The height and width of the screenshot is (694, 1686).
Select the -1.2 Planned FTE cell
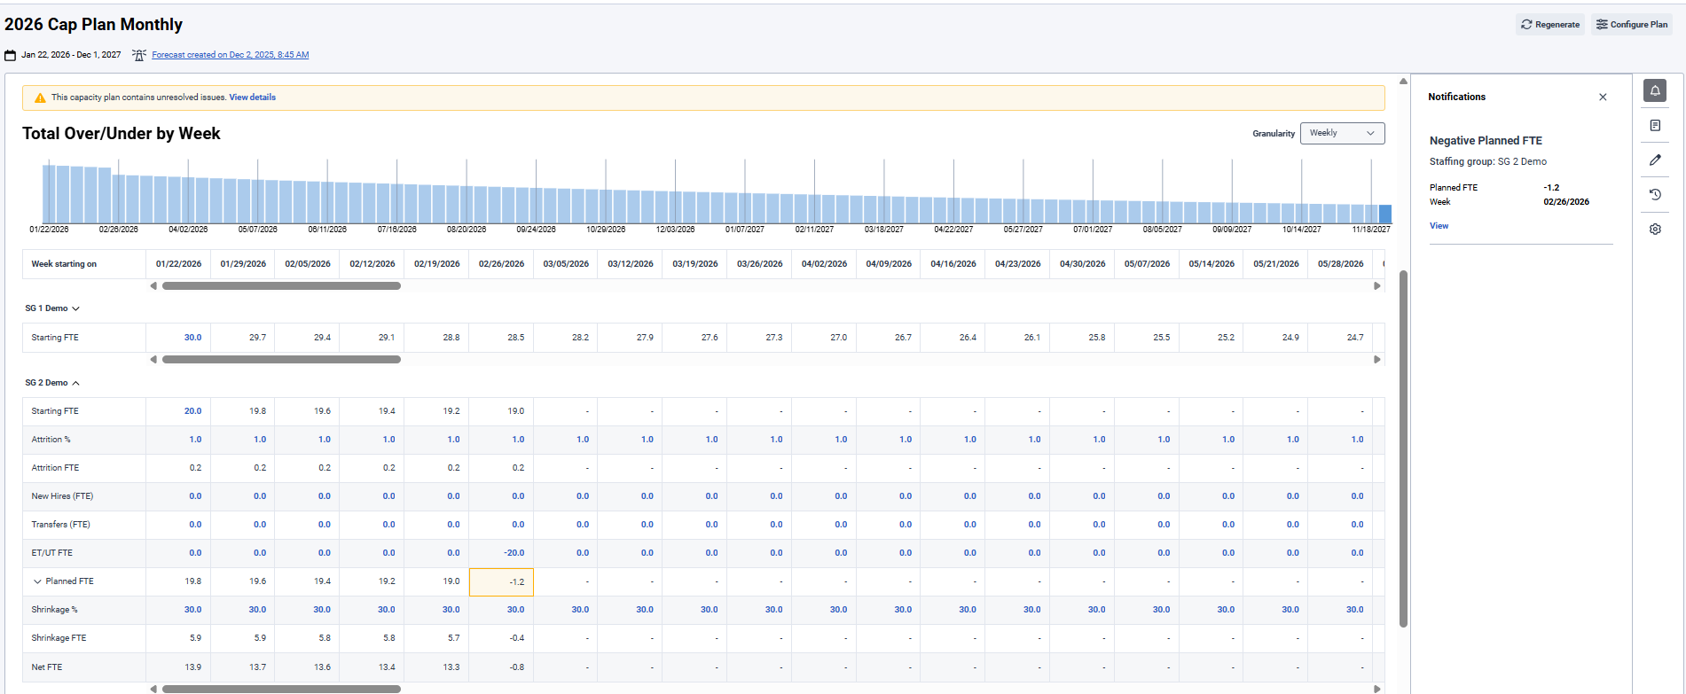[x=501, y=582]
